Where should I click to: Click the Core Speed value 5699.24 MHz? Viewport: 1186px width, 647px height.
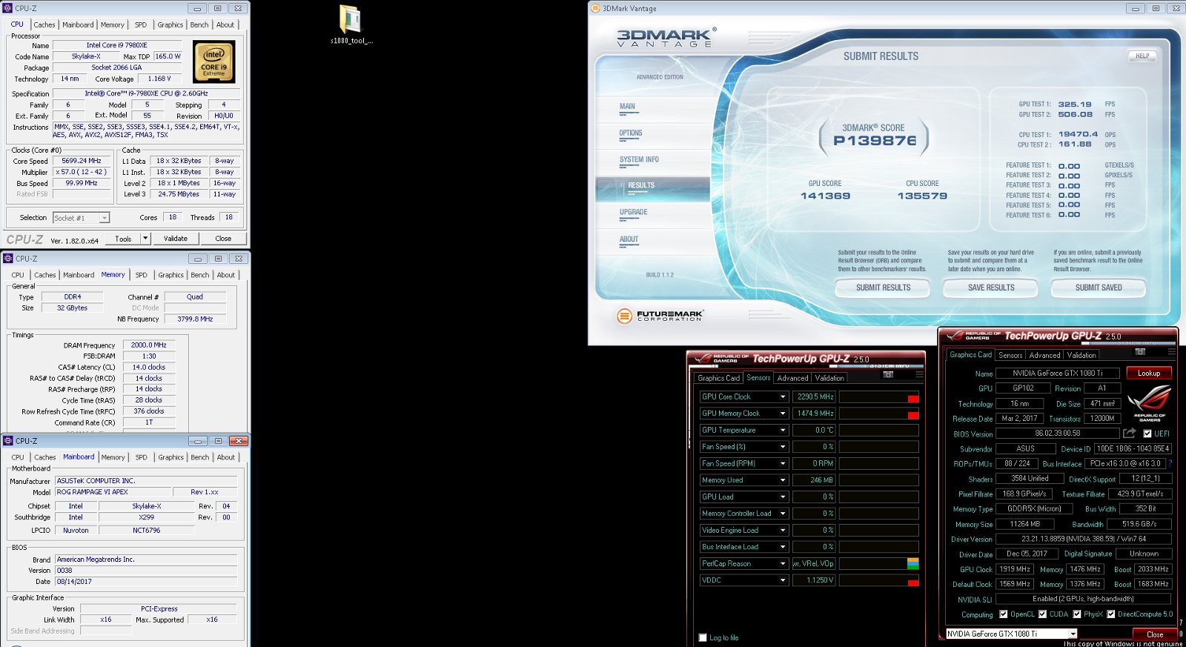coord(82,161)
